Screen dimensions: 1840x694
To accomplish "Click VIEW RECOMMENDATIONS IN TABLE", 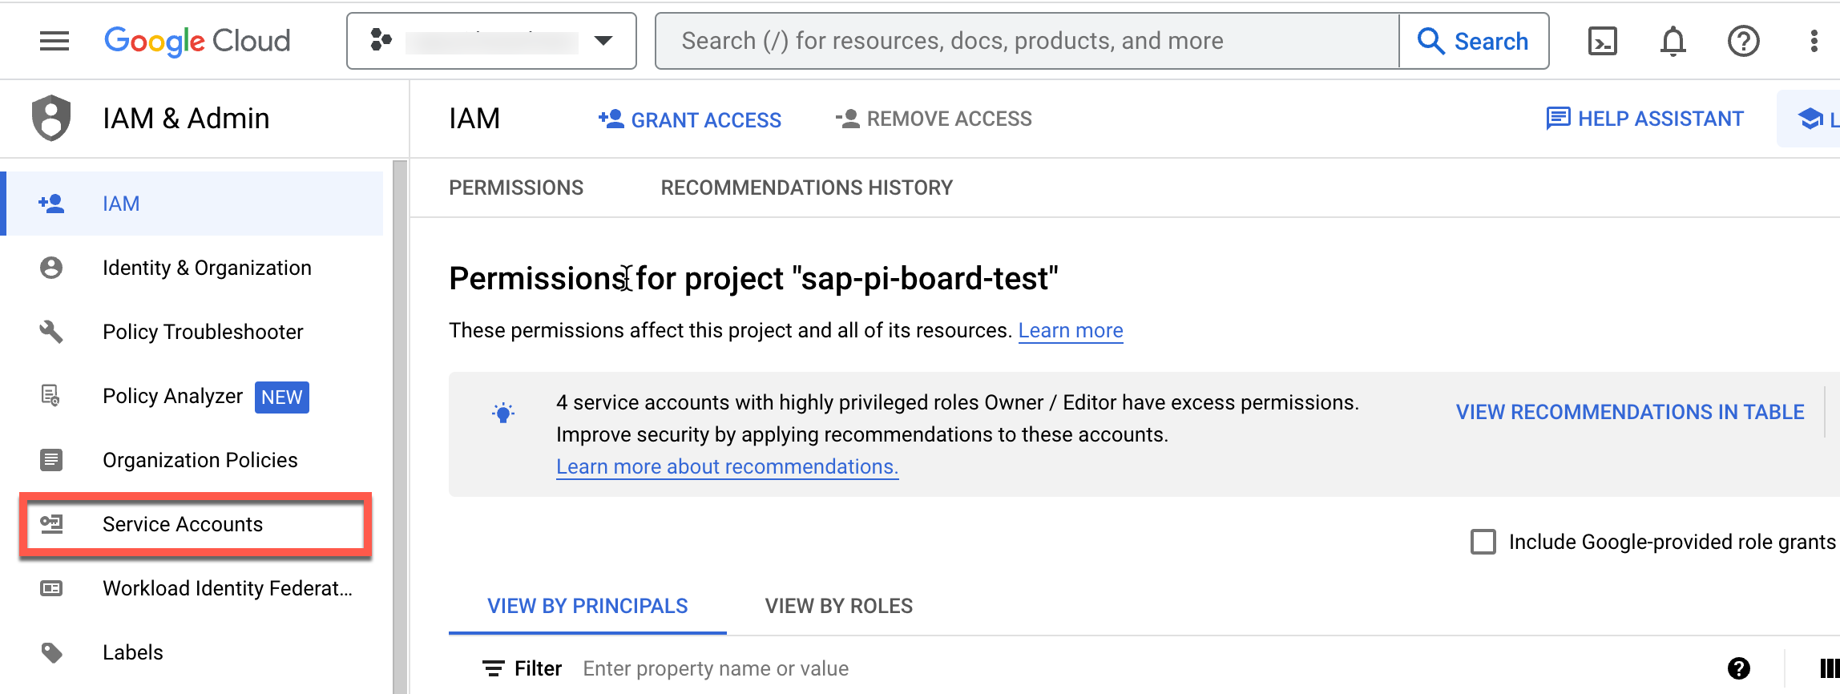I will click(x=1630, y=412).
